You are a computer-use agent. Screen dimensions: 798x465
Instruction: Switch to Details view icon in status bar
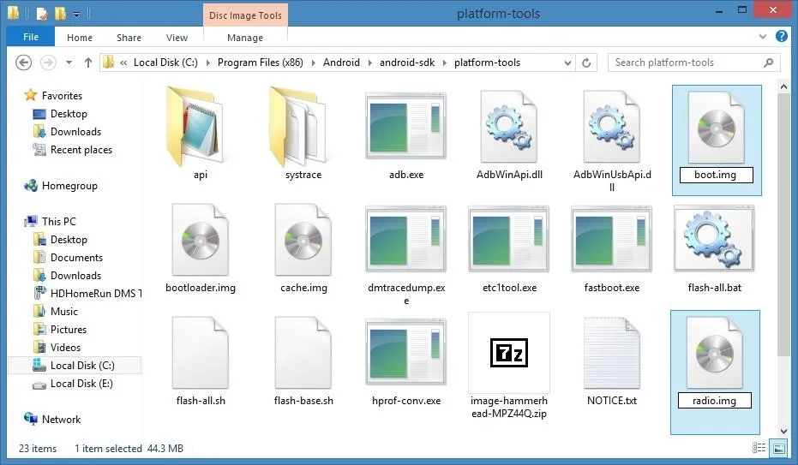[x=759, y=448]
